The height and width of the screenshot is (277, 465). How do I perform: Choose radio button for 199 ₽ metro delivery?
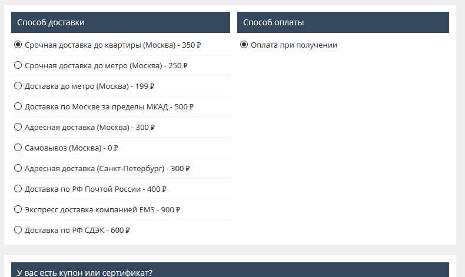pos(18,86)
